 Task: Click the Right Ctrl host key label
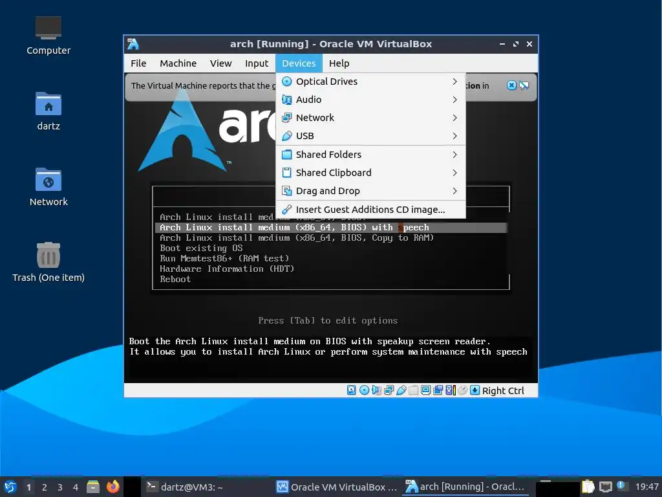(503, 390)
